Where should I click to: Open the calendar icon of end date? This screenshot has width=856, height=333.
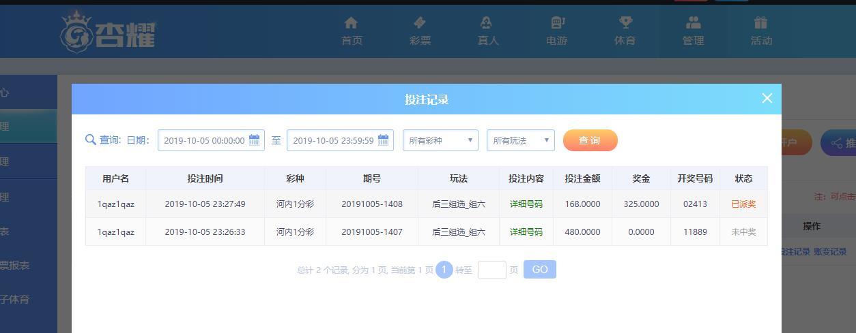pos(384,140)
